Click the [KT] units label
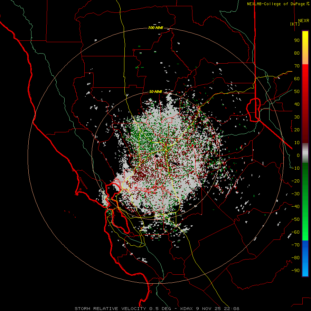 [x=295, y=24]
